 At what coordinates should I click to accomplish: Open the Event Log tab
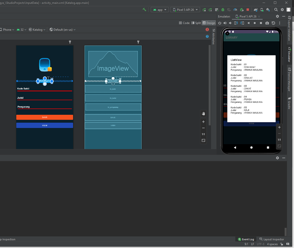246,239
